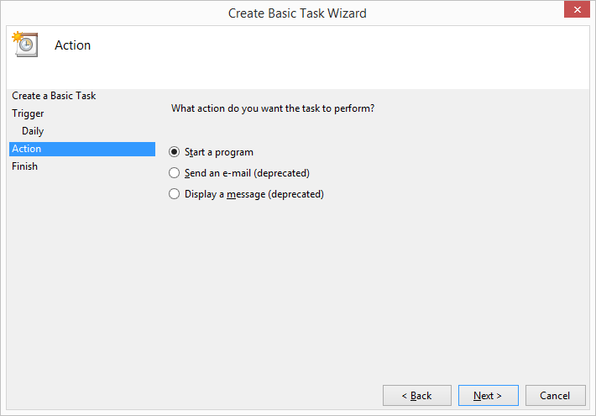
Task: Continue with the Next button
Action: [x=488, y=396]
